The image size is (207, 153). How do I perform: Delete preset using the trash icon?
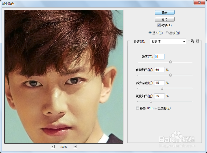click(197, 41)
